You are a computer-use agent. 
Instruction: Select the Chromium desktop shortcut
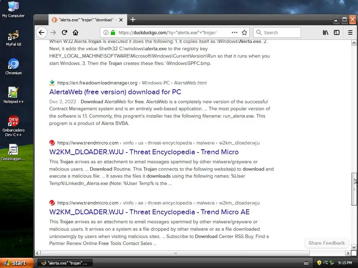click(x=14, y=67)
